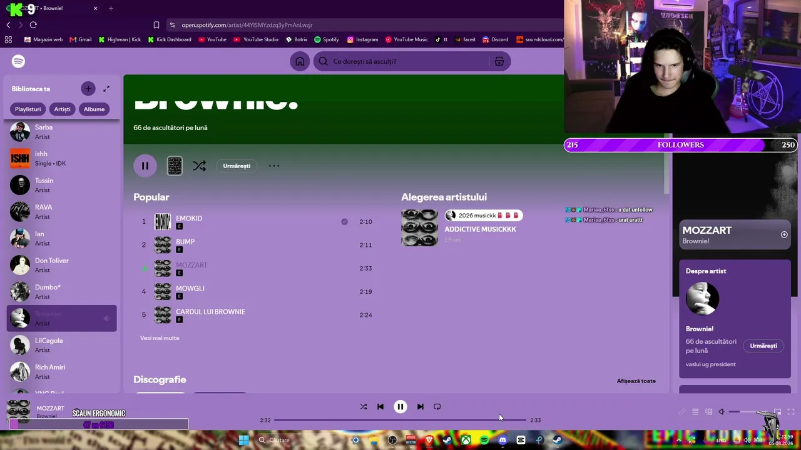The height and width of the screenshot is (450, 801).
Task: Skip to the next track
Action: [421, 407]
